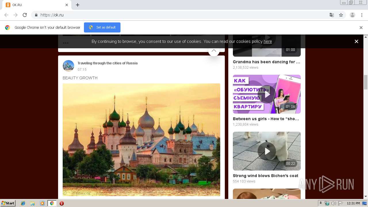Viewport: 368px width, 207px height.
Task: Open the Traveling through Russia group avatar
Action: pyautogui.click(x=68, y=66)
